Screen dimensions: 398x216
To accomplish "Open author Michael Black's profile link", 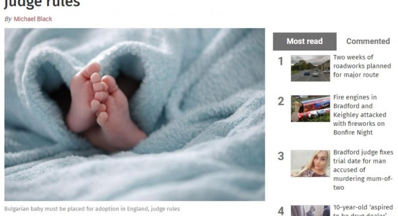I will (33, 19).
